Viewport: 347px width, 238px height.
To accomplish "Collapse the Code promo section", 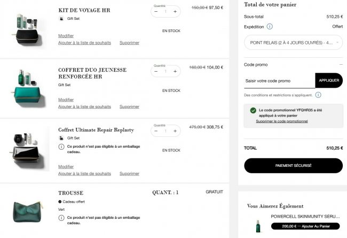I will click(341, 65).
